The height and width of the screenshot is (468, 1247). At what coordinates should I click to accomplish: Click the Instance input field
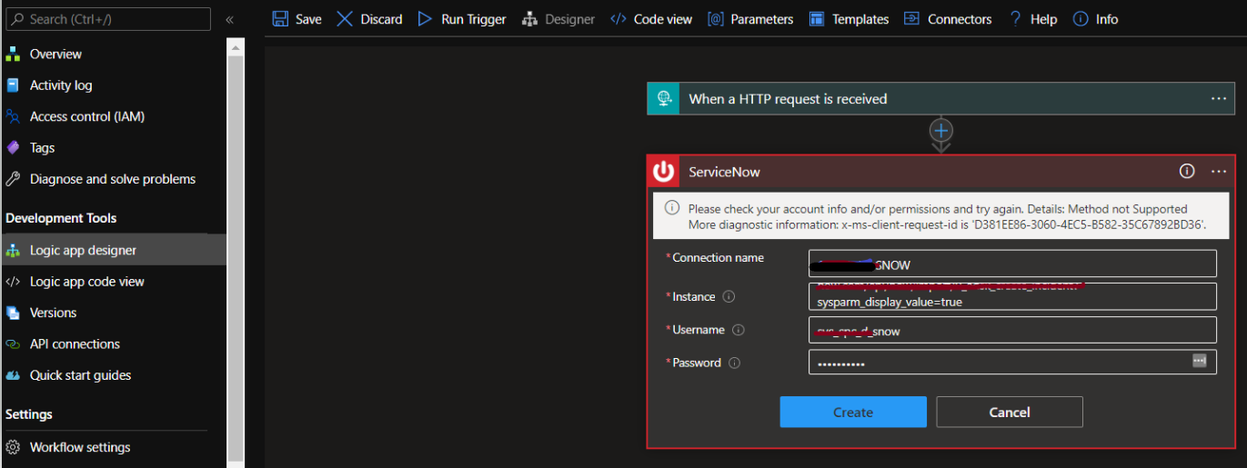pos(1012,296)
